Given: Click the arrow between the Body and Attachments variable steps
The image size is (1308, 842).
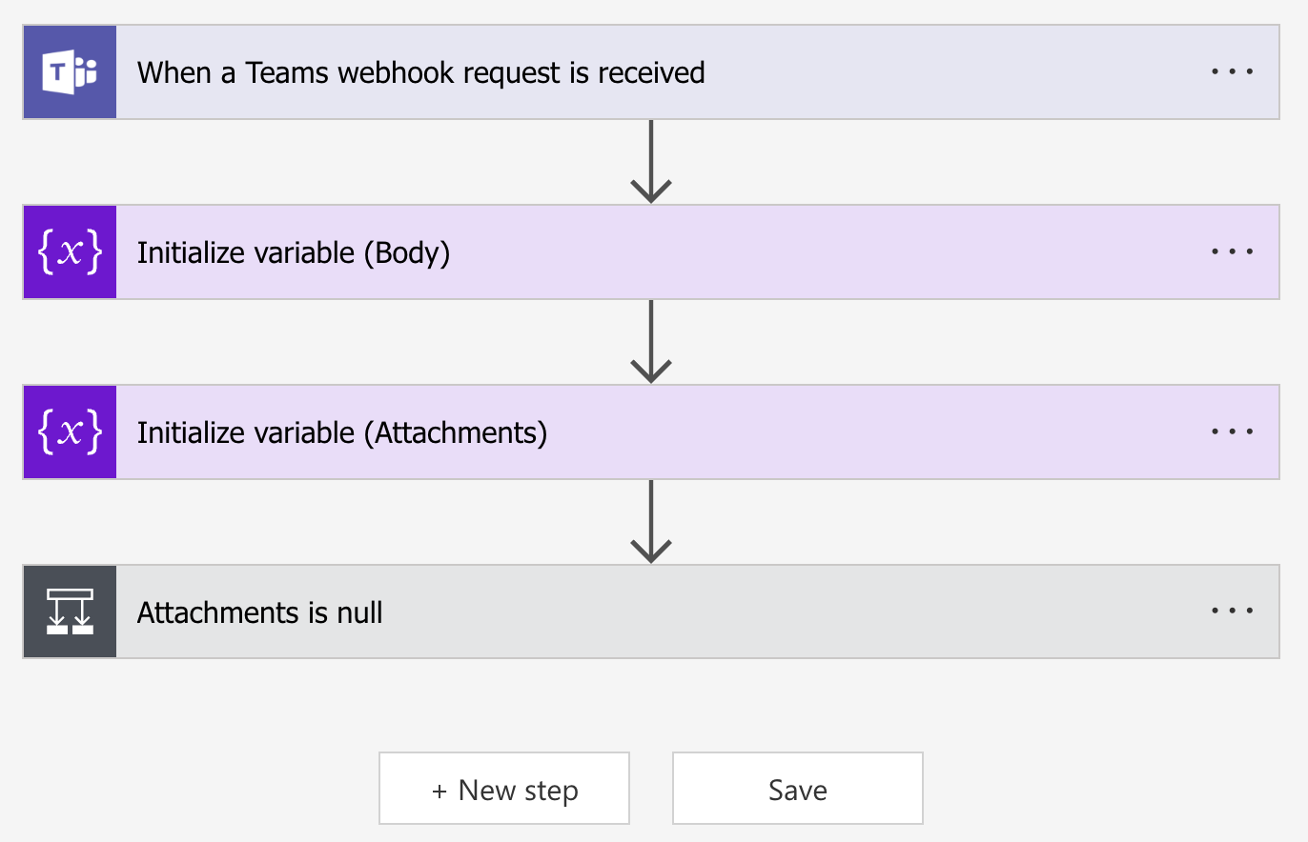Looking at the screenshot, I should [650, 342].
